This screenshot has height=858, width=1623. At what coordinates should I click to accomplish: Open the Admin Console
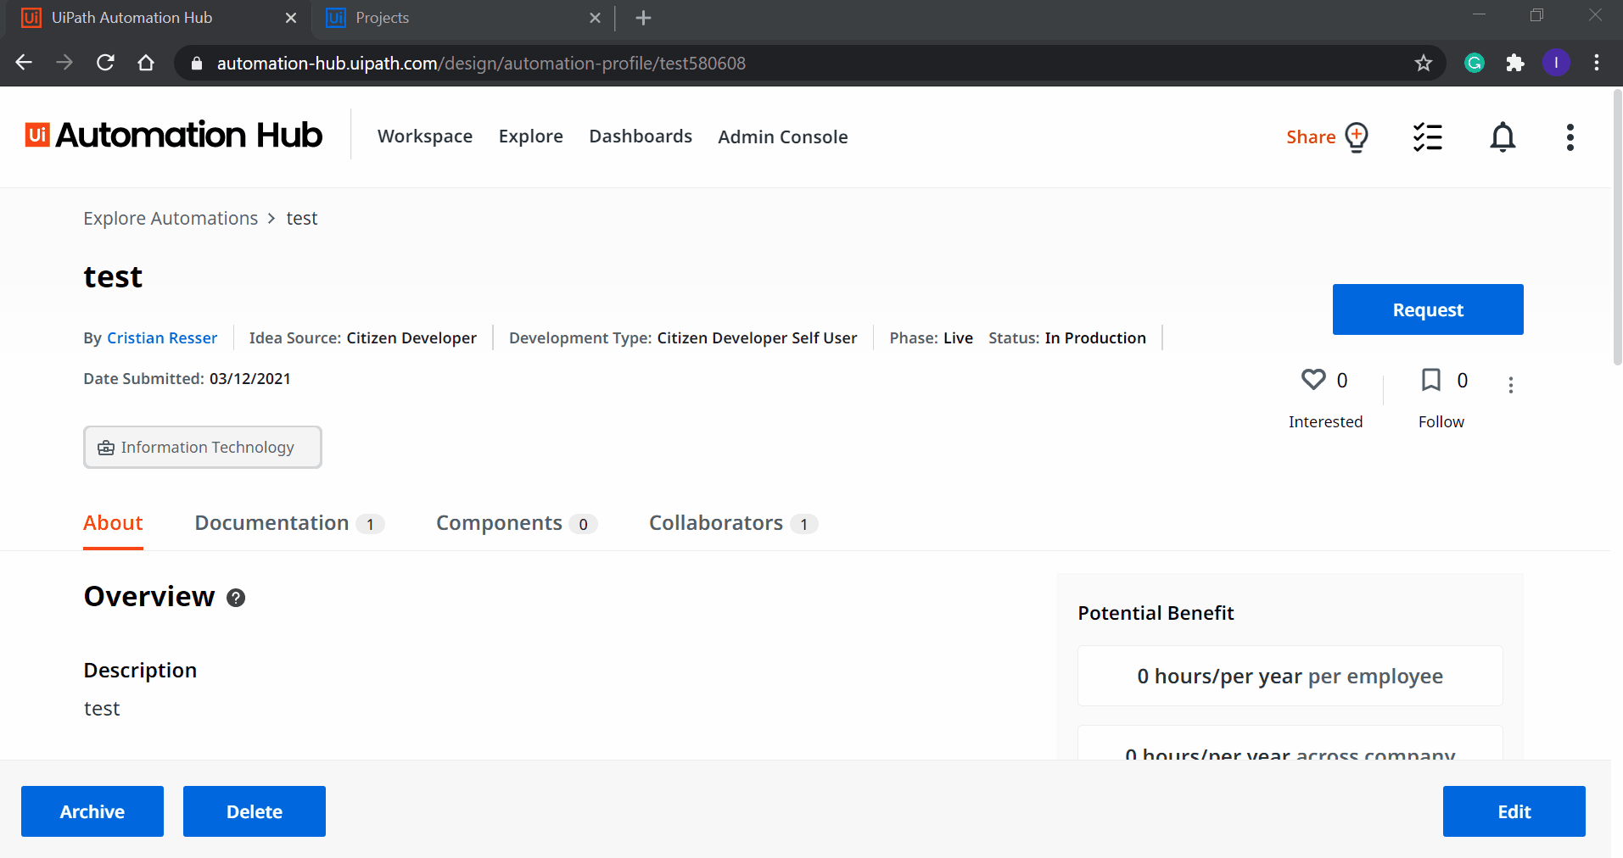pyautogui.click(x=783, y=136)
